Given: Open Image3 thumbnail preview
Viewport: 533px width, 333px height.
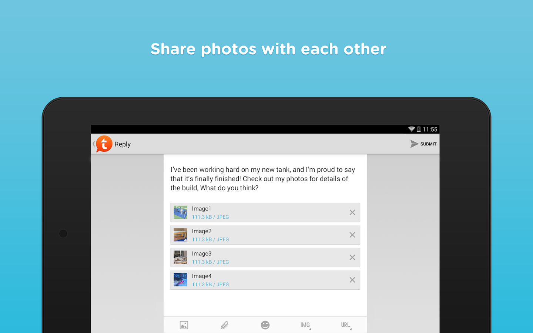Looking at the screenshot, I should [x=180, y=258].
